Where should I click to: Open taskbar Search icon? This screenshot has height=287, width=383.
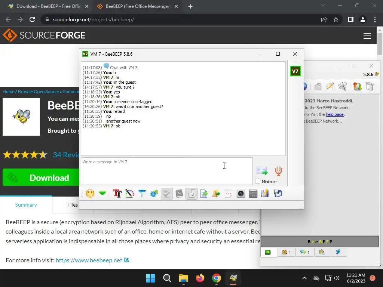click(167, 278)
